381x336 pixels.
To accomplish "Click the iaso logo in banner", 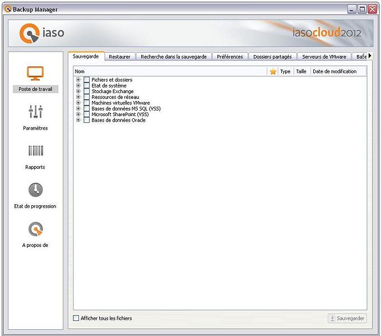I will (42, 33).
